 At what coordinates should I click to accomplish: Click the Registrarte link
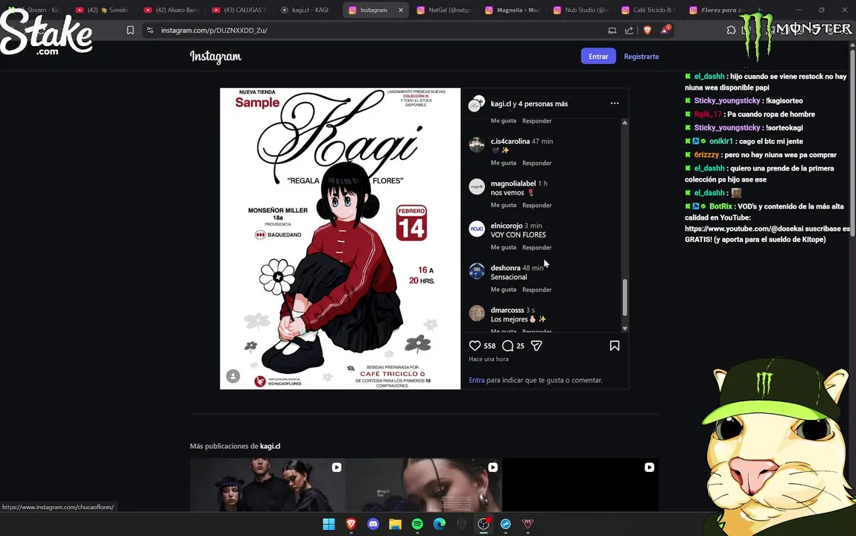641,56
